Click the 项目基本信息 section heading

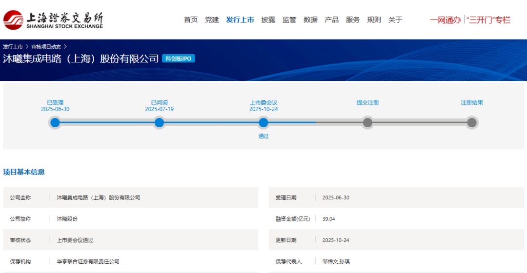coord(24,172)
